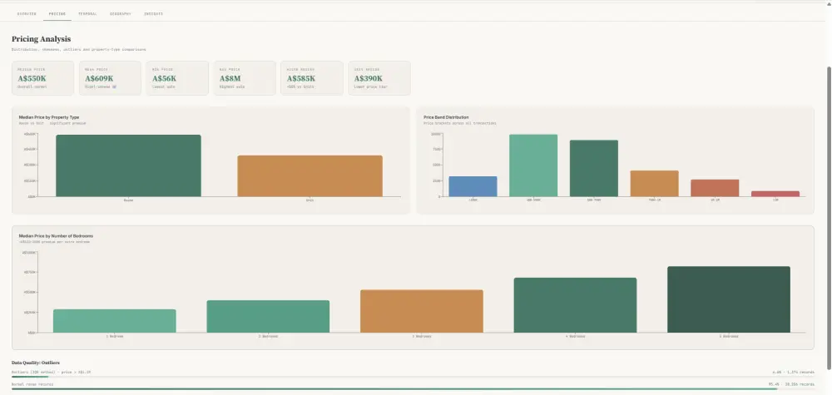Click the A$550K median price card

point(43,78)
